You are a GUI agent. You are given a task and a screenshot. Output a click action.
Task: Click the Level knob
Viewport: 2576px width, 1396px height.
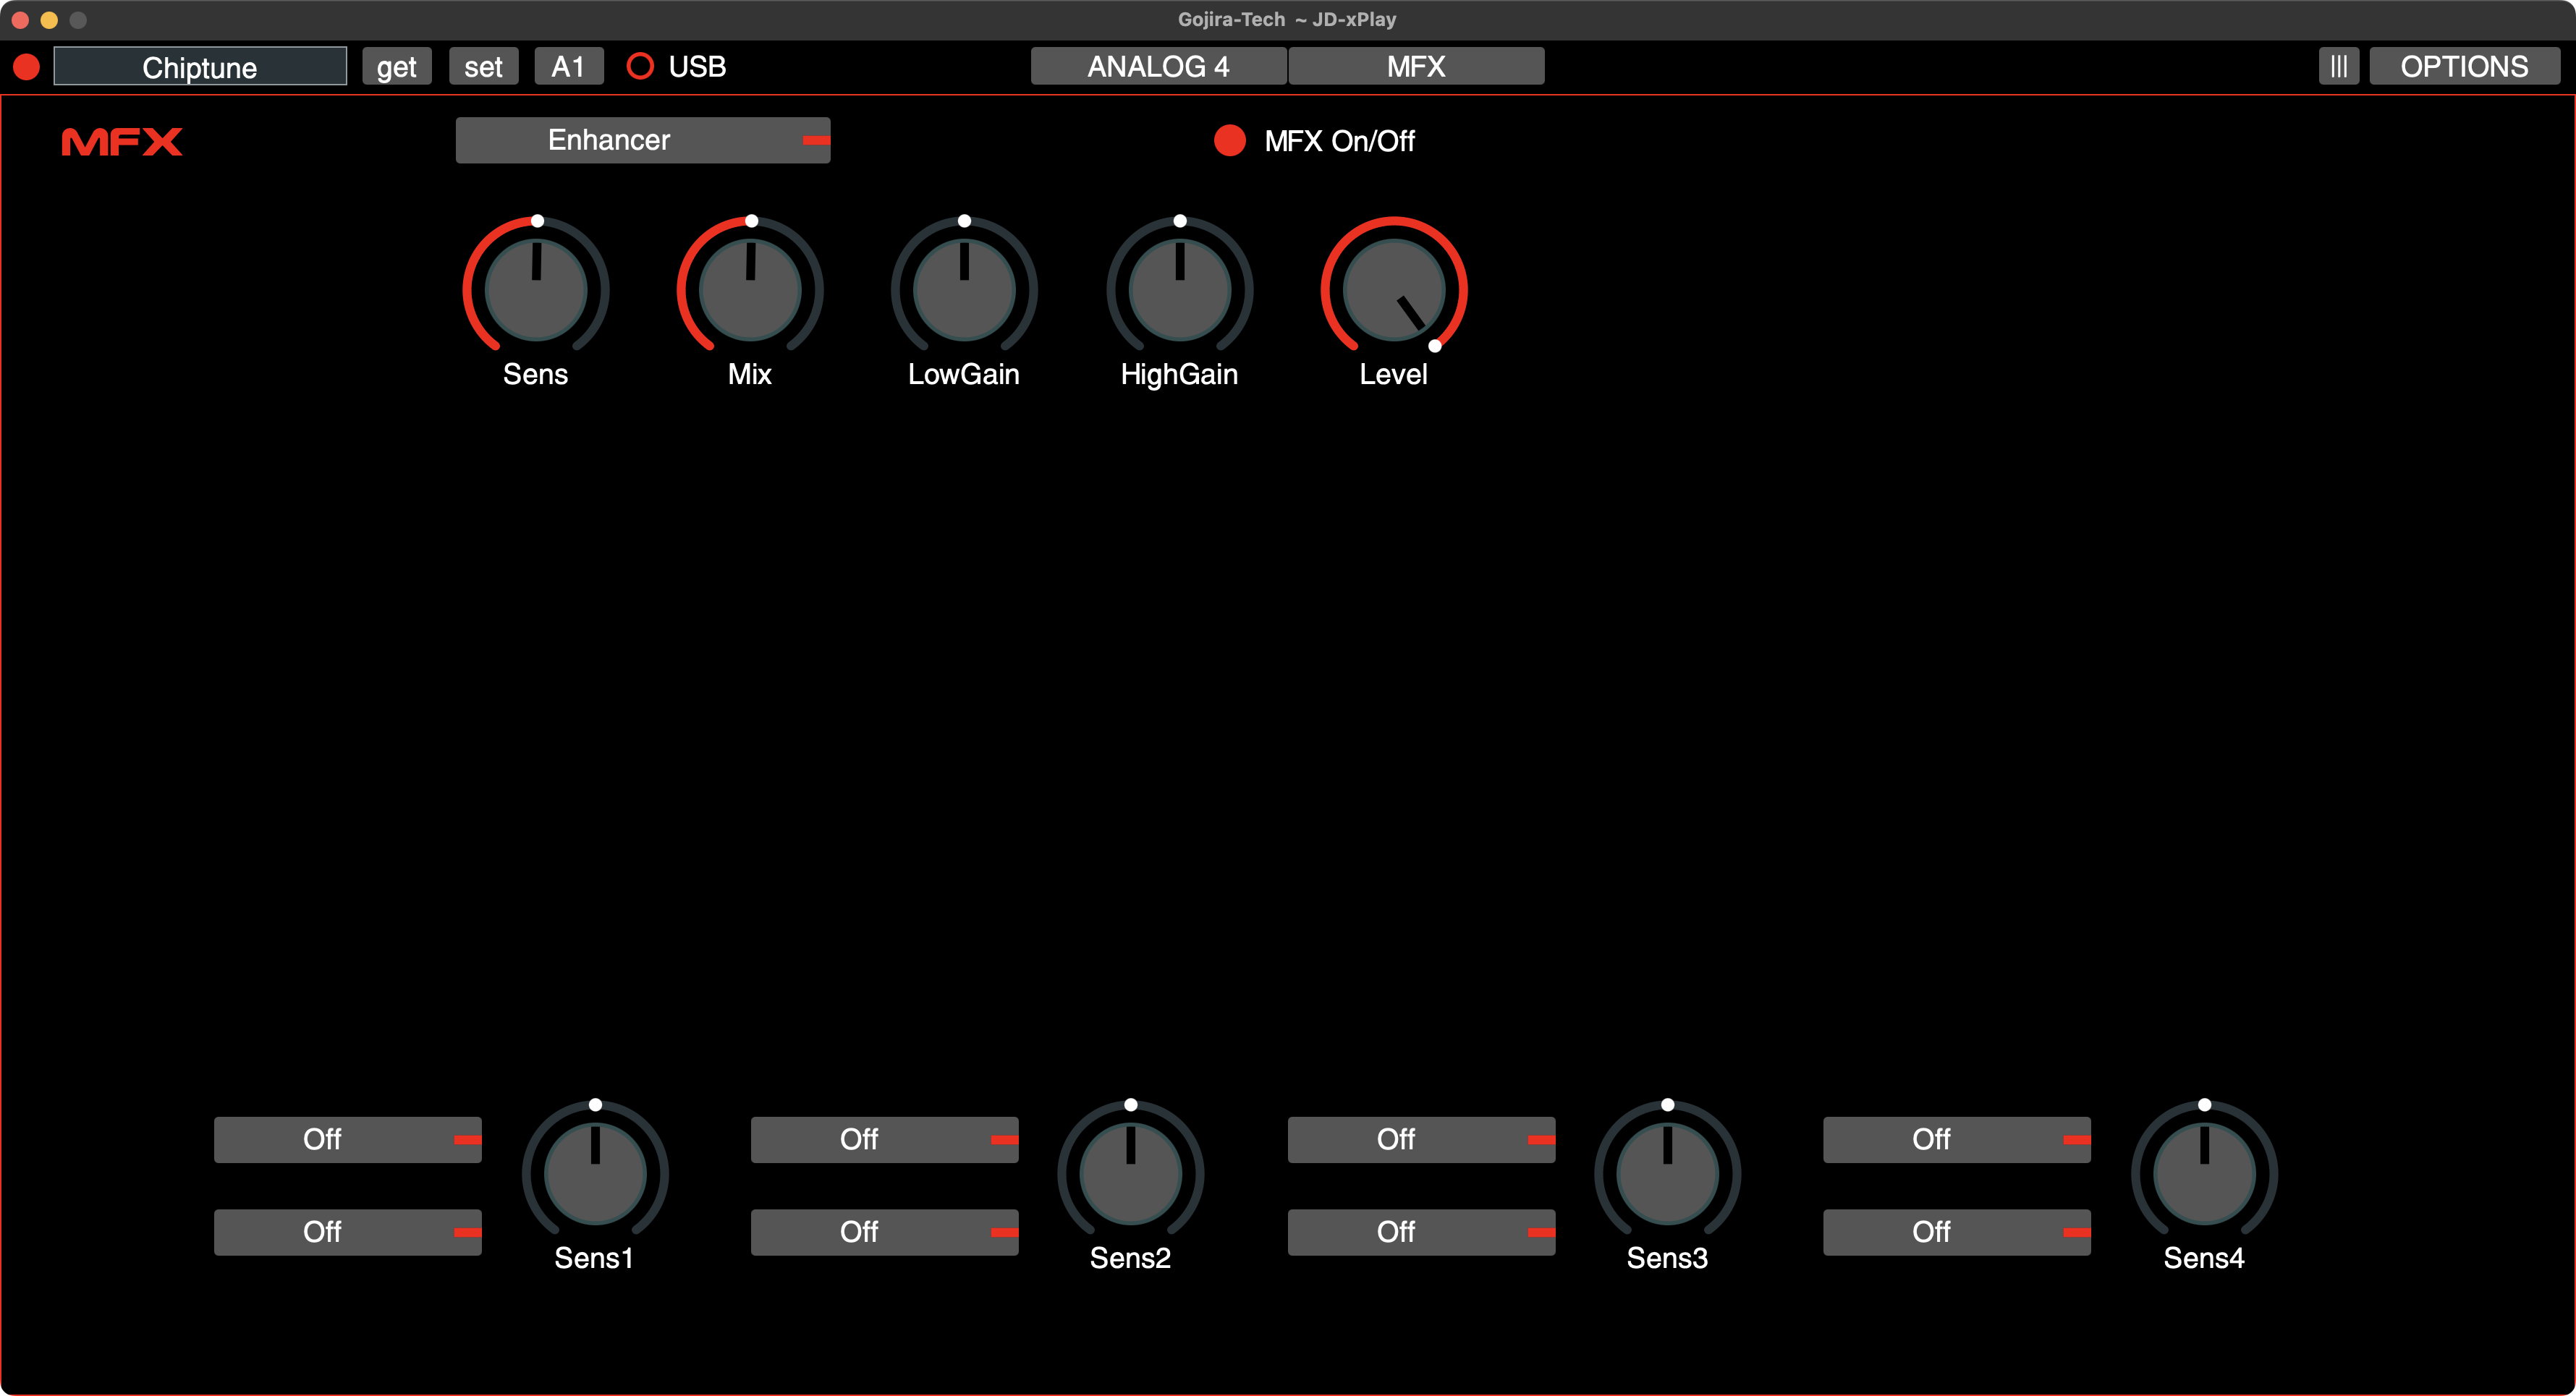pos(1394,289)
